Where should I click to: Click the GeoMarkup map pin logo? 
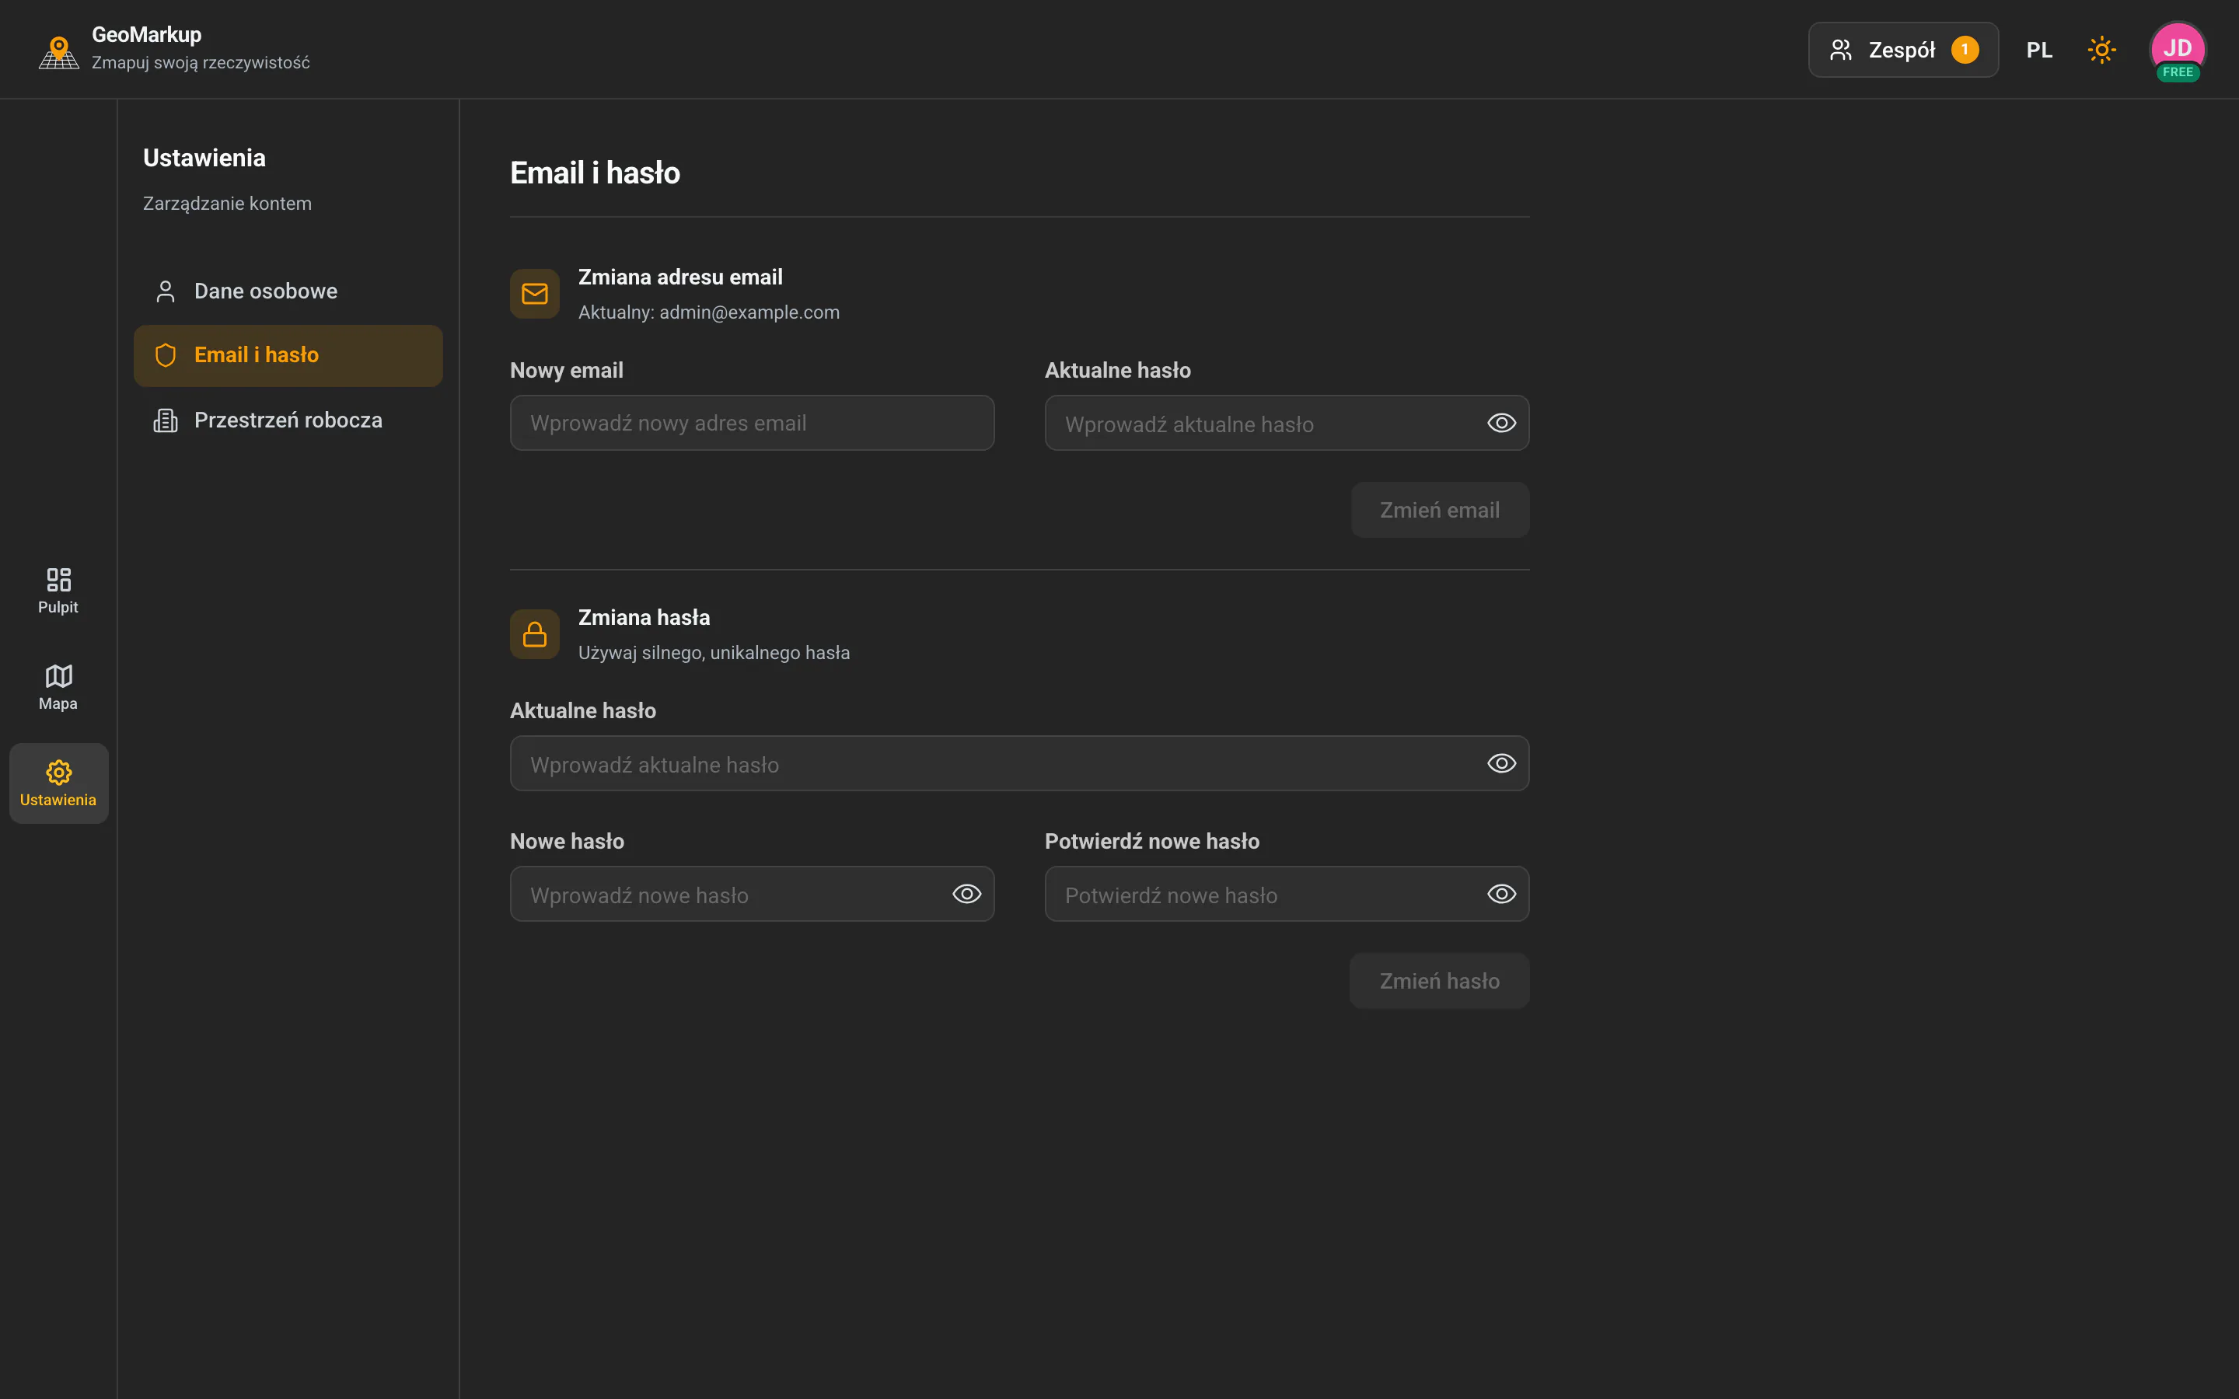click(59, 51)
